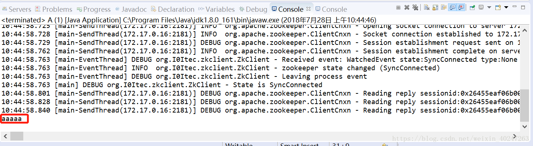Viewport: 533px width, 146px height.
Task: Click 'Session establishment request sent' line
Action: pyautogui.click(x=260, y=43)
